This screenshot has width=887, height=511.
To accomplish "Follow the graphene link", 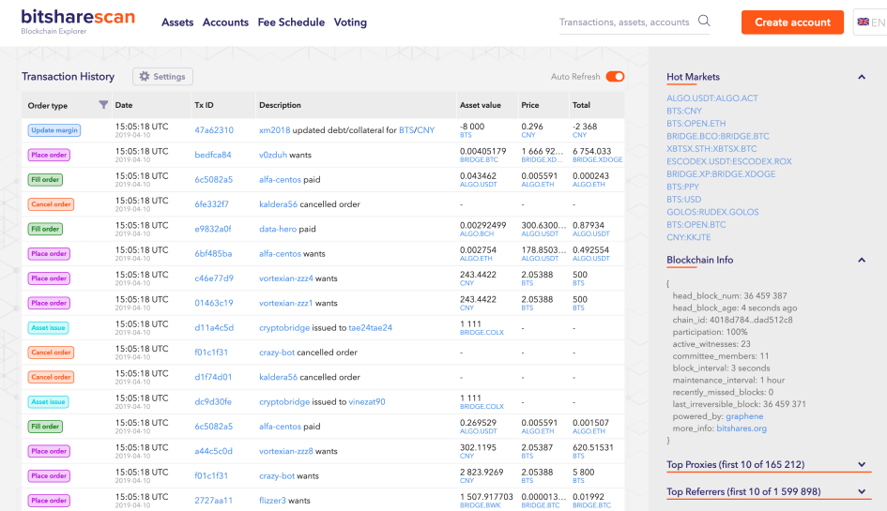I will coord(744,416).
